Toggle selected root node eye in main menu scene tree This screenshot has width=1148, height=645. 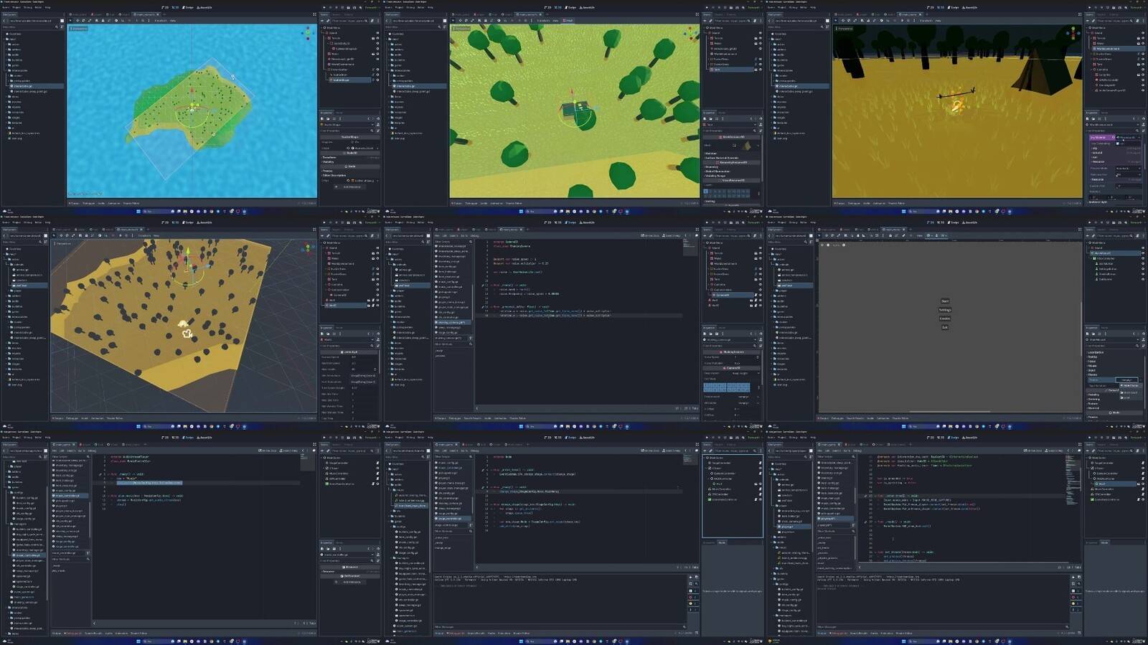pyautogui.click(x=1143, y=253)
